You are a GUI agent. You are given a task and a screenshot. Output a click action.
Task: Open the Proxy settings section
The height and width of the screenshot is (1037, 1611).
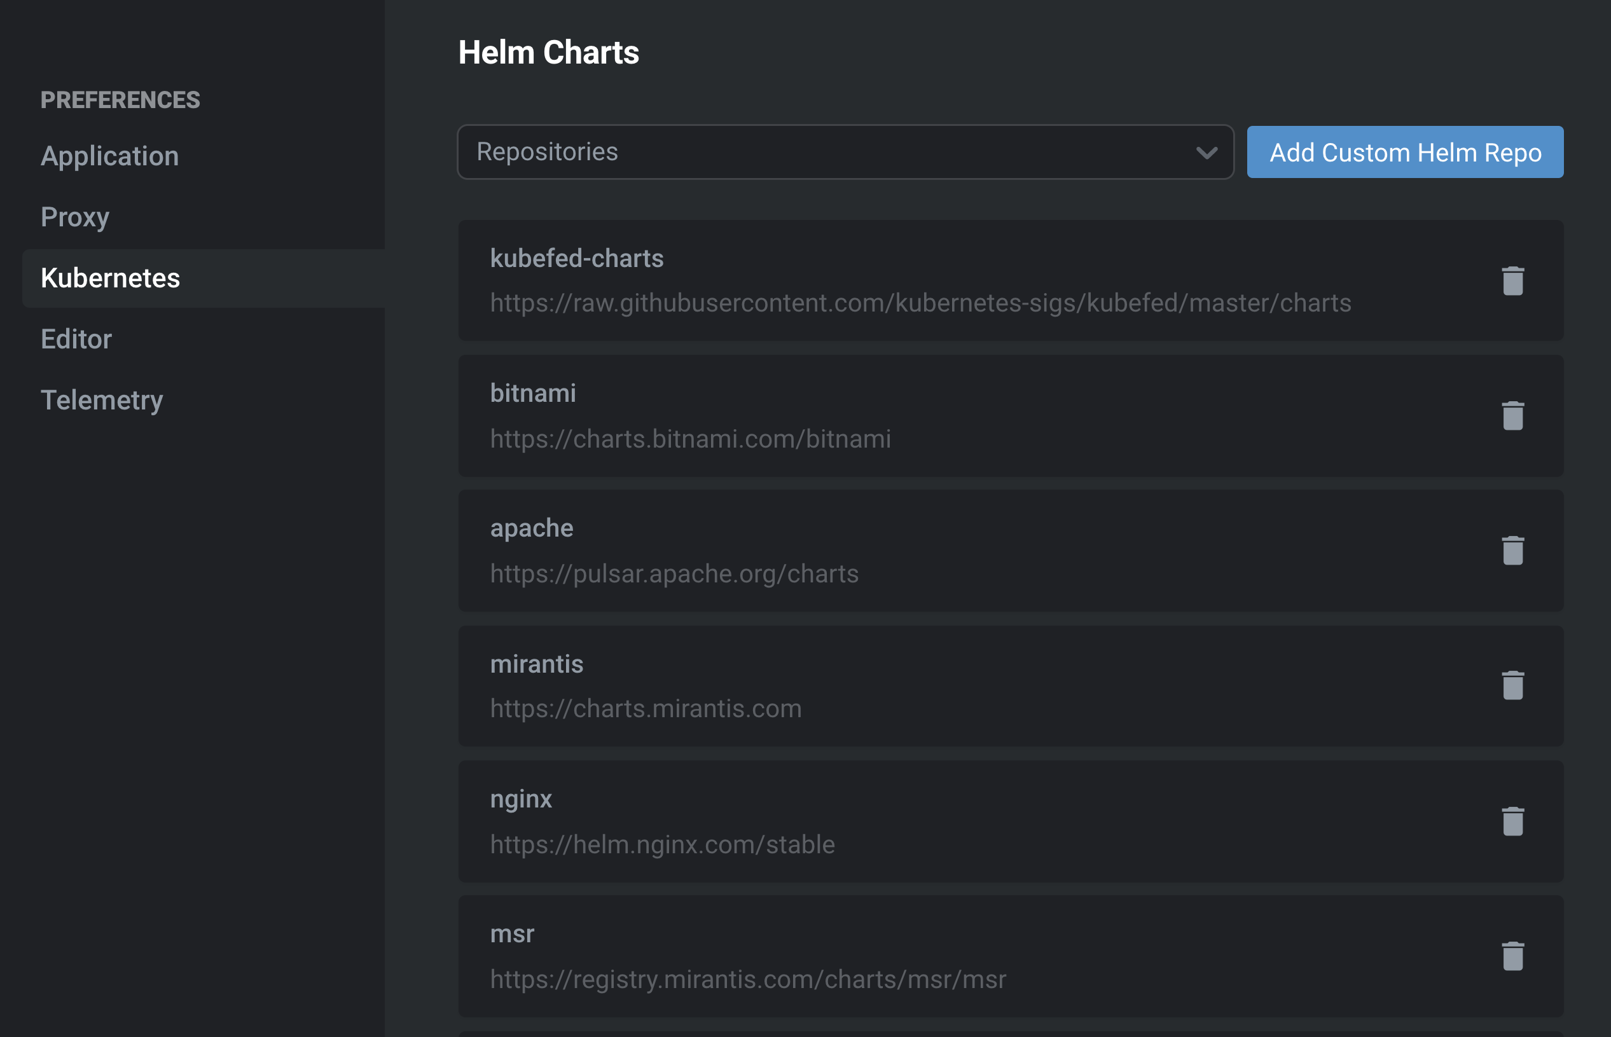(75, 217)
